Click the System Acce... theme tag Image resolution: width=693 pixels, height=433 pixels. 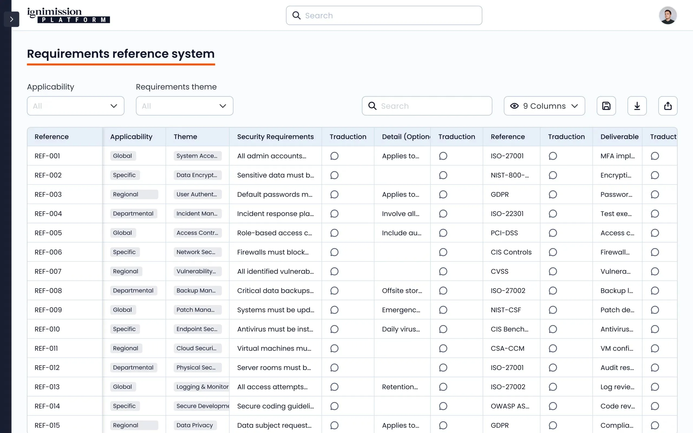pyautogui.click(x=198, y=156)
